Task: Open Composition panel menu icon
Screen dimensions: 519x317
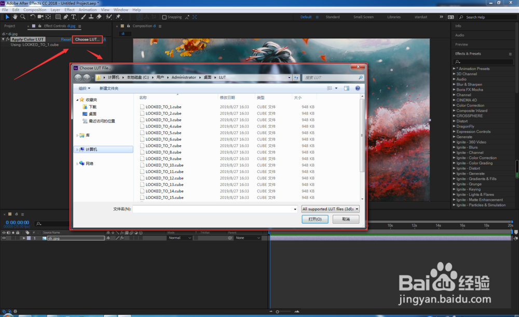Action: click(x=160, y=26)
